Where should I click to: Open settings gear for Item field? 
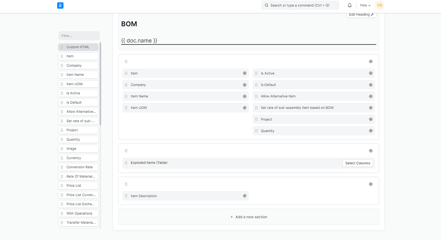click(244, 73)
